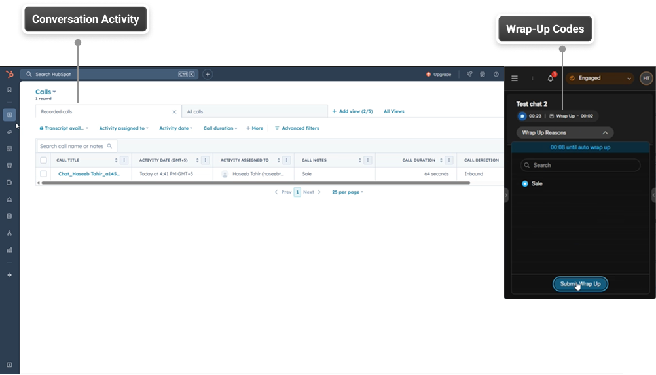This screenshot has width=656, height=375.
Task: Open notifications bell with red badge
Action: (551, 78)
